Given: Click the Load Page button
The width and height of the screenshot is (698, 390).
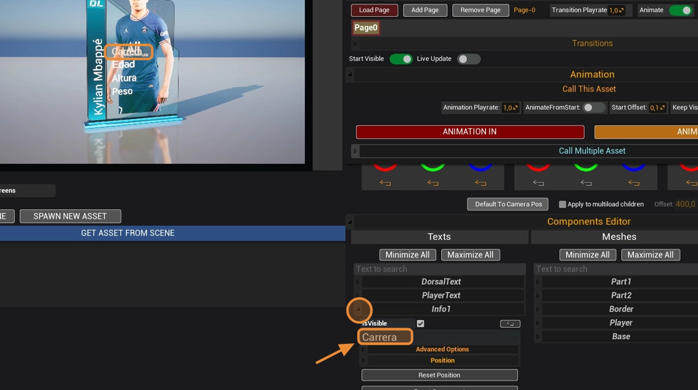Looking at the screenshot, I should 375,10.
